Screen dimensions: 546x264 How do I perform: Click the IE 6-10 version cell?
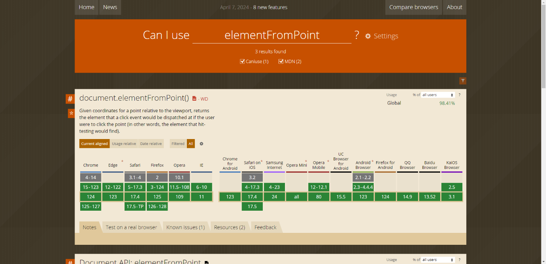pos(201,187)
